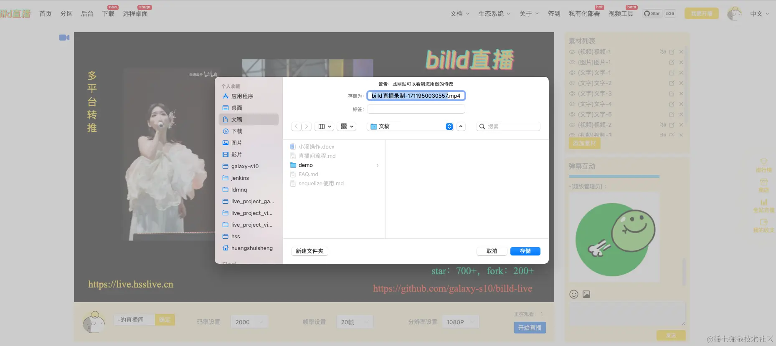Click the 我要开播 button

point(702,14)
